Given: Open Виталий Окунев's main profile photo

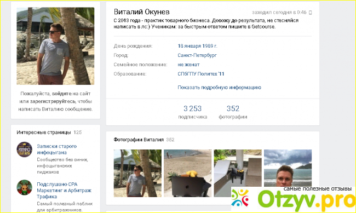Looking at the screenshot, I should [x=55, y=46].
